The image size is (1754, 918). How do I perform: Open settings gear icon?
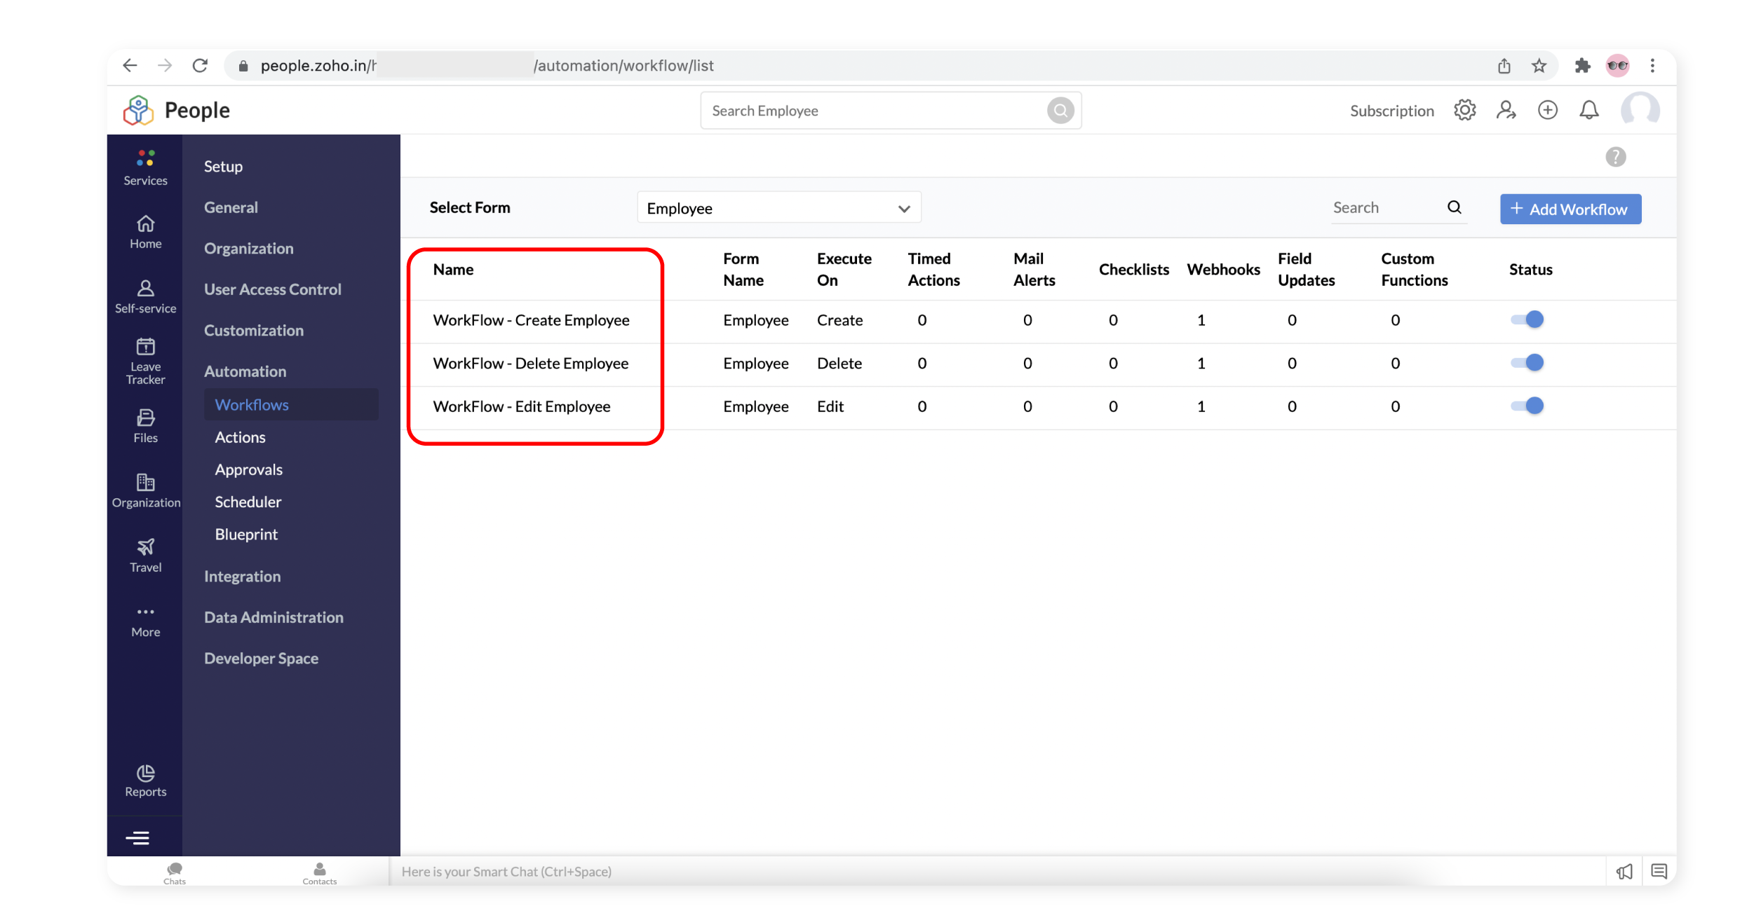pyautogui.click(x=1464, y=110)
